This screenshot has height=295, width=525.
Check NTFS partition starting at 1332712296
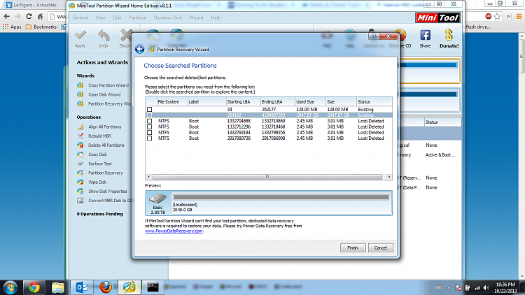click(149, 127)
